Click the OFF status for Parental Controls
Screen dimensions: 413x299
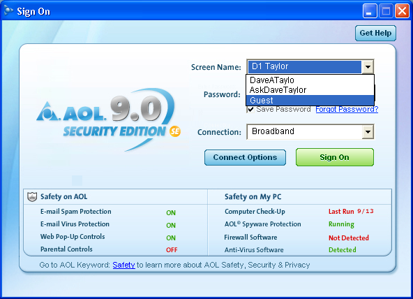point(172,249)
